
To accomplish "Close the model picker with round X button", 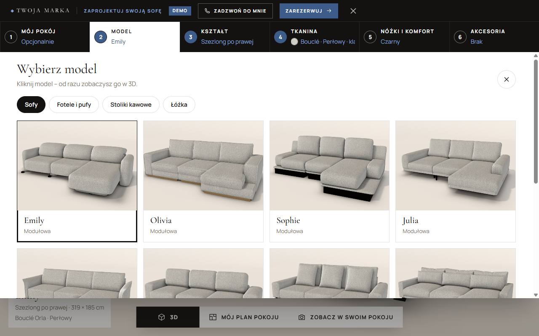I will 507,79.
